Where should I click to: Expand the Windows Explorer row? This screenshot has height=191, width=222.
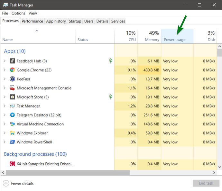[x=5, y=133]
